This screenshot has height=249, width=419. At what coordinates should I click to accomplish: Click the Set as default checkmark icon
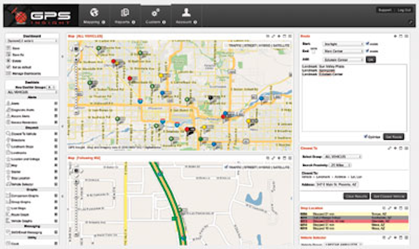pyautogui.click(x=9, y=67)
